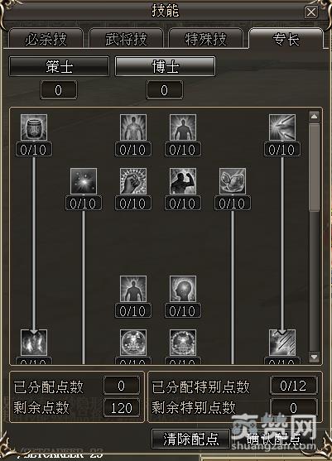Select the 策士 specialty button
Viewport: 332px width, 461px height.
click(59, 67)
